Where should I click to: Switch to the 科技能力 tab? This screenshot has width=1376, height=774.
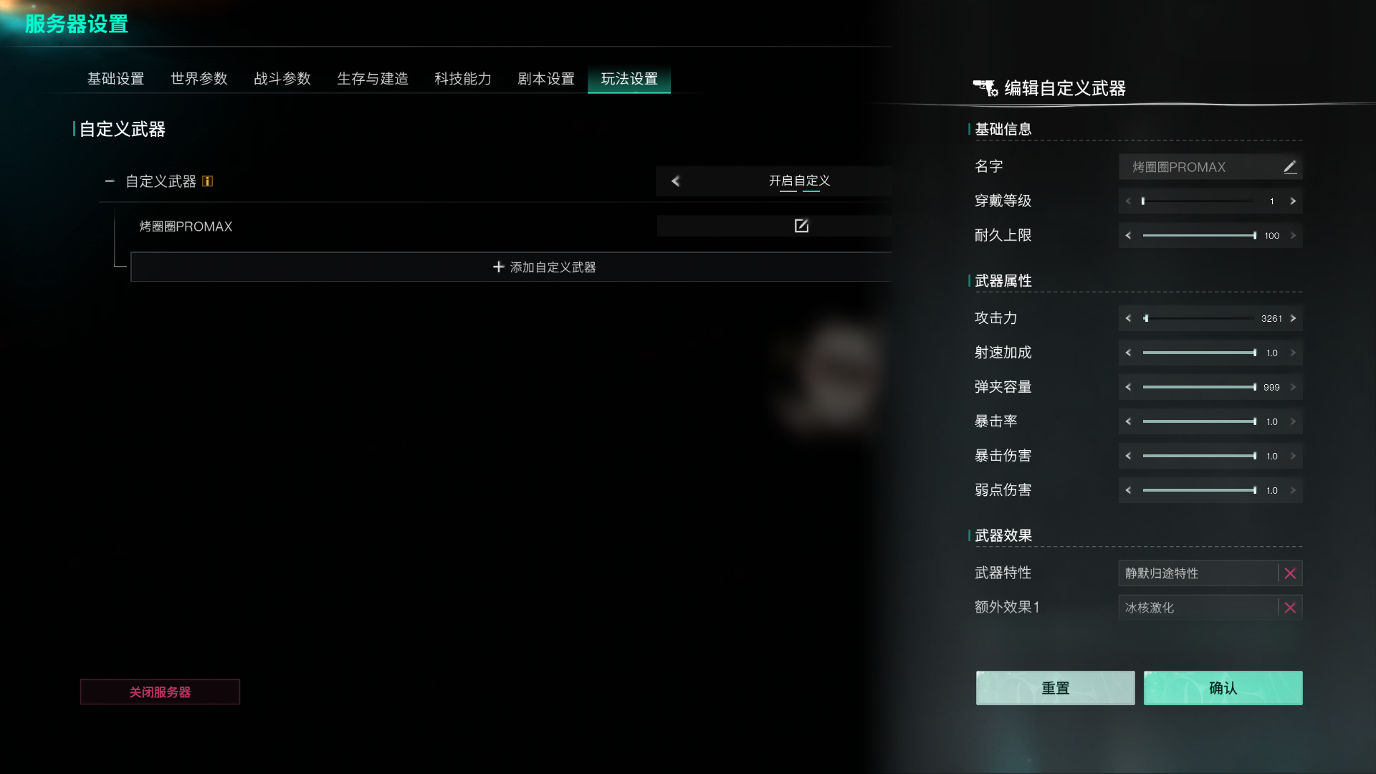coord(463,78)
